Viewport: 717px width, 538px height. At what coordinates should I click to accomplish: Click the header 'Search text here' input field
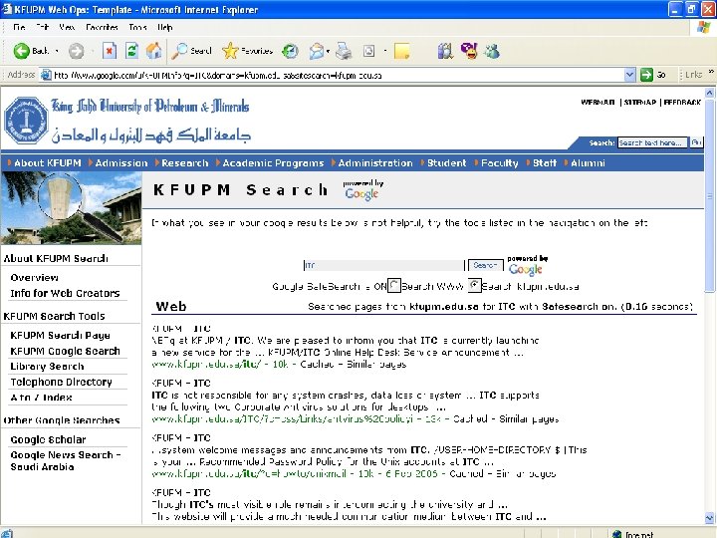click(x=652, y=142)
